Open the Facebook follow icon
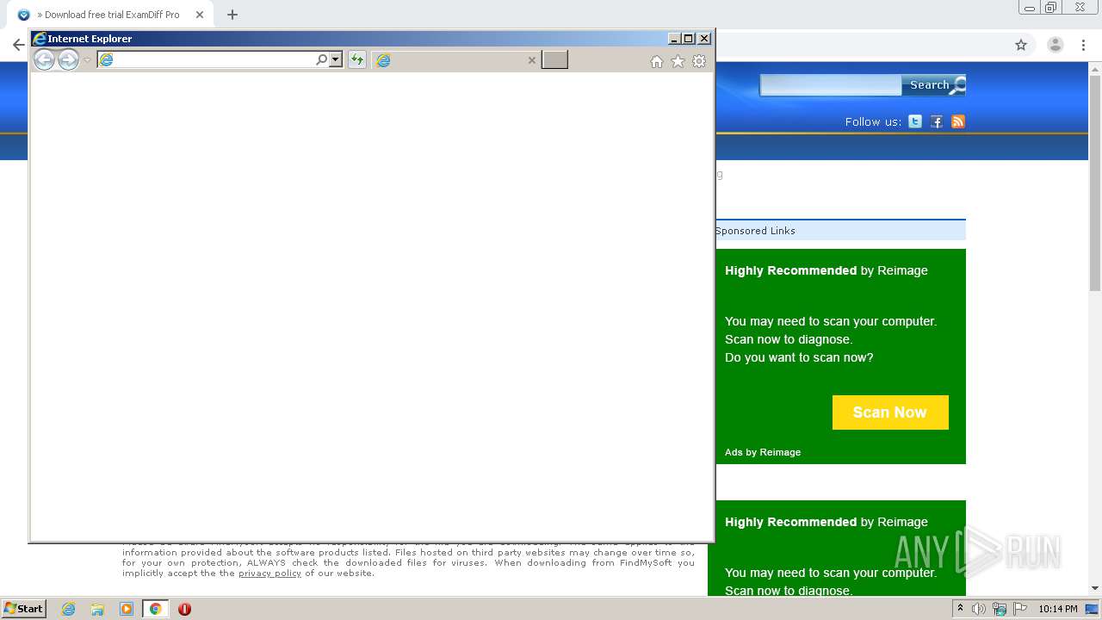The image size is (1102, 620). tap(937, 121)
